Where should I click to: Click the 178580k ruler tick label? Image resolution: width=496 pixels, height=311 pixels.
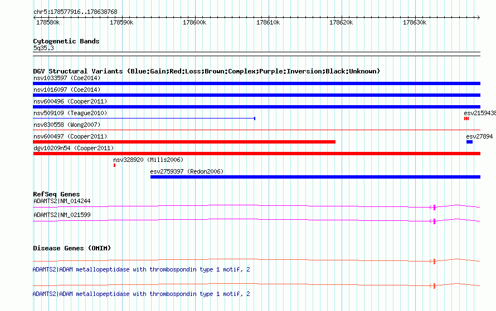(48, 22)
